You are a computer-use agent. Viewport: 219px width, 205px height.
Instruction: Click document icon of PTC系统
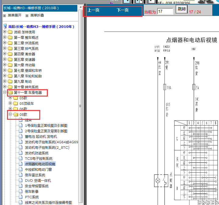pos(21,197)
